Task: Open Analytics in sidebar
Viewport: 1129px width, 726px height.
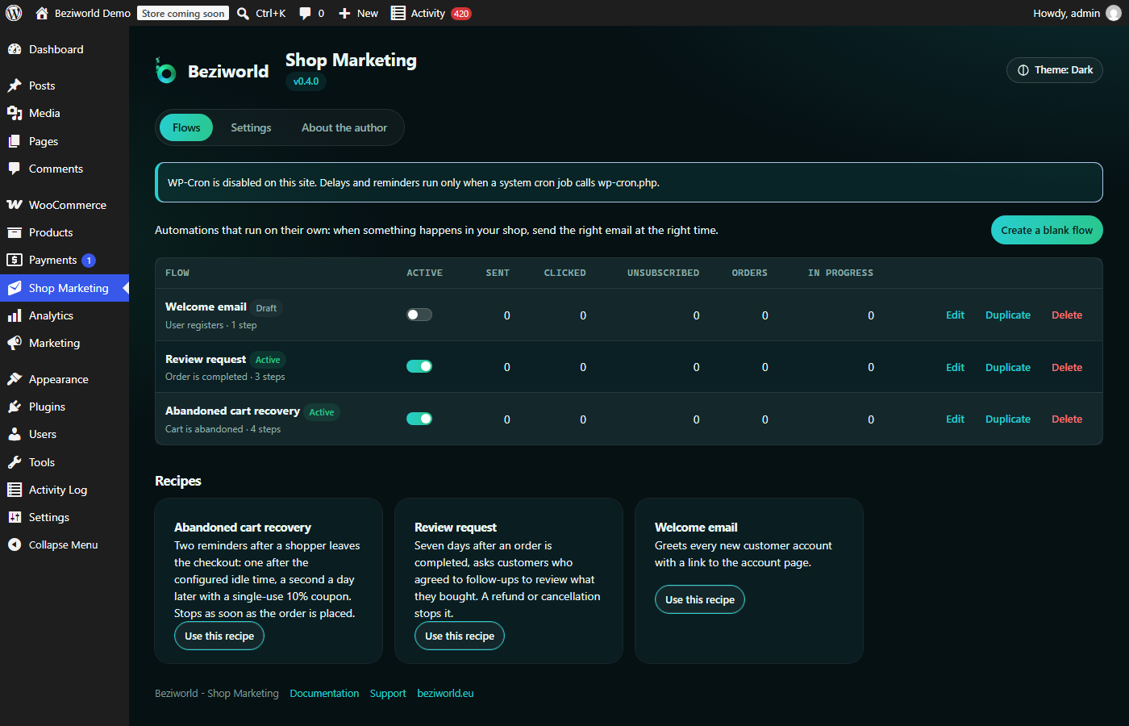Action: (65, 315)
